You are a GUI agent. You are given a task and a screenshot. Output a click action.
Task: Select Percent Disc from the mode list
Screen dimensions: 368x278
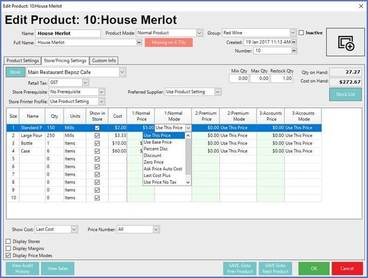pyautogui.click(x=156, y=149)
